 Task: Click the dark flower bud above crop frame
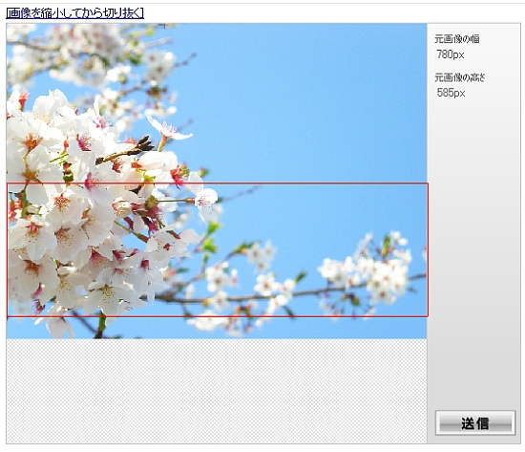[145, 143]
